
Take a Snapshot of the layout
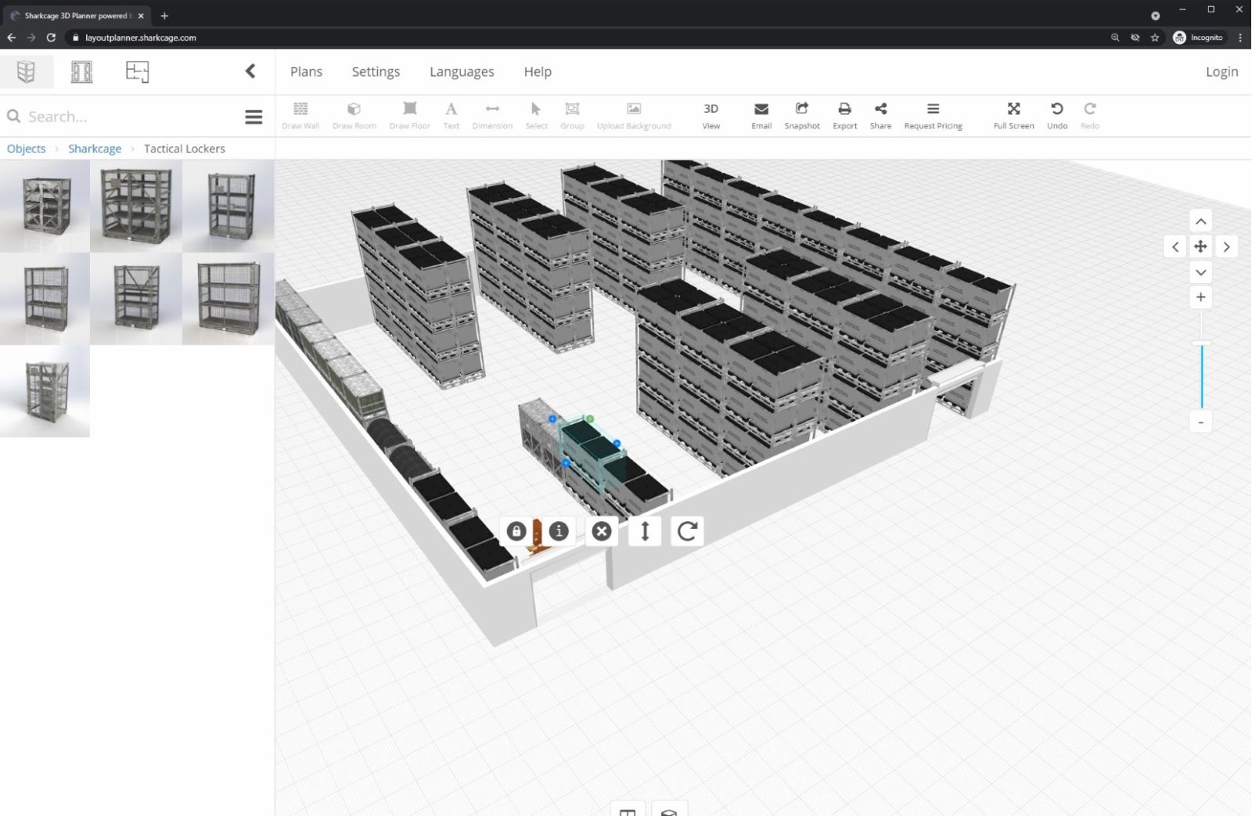(801, 115)
